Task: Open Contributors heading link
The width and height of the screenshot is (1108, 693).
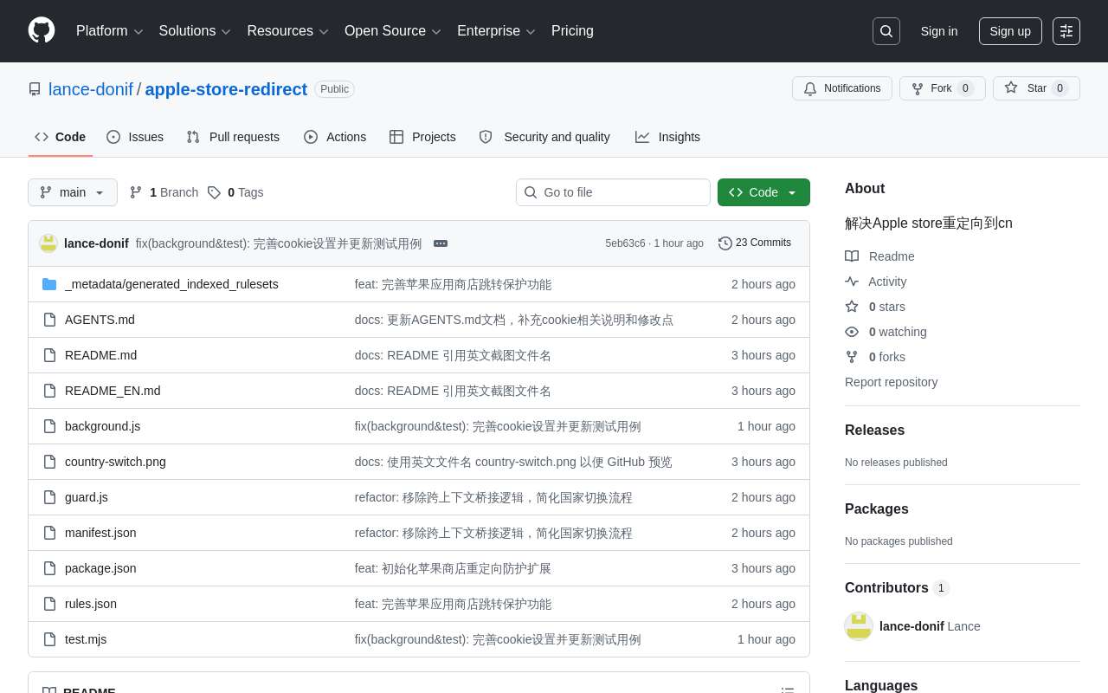Action: coord(897,588)
